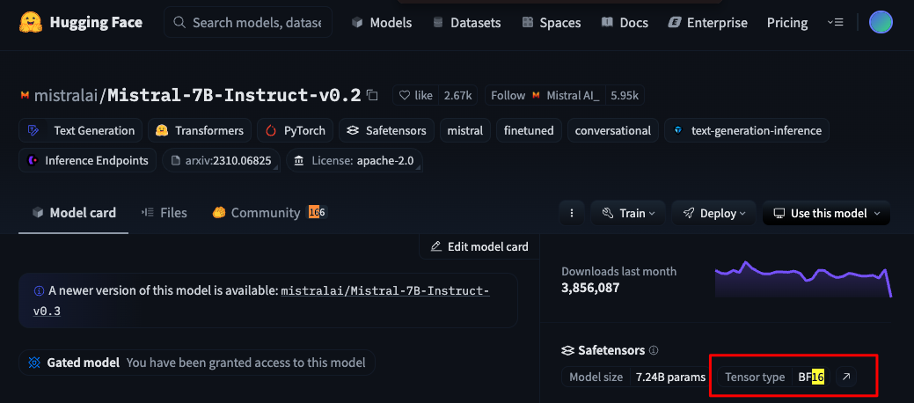Click the Safetensors info icon
Viewport: 914px width, 403px height.
tap(654, 350)
